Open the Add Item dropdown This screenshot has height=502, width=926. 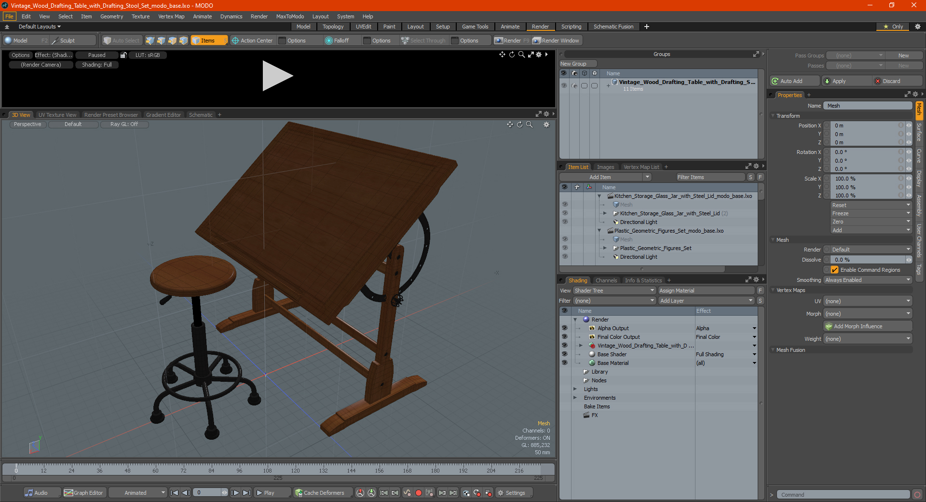tap(605, 177)
